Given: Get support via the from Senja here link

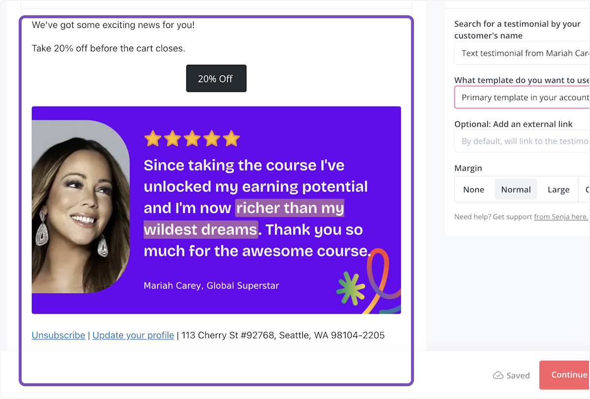Looking at the screenshot, I should pyautogui.click(x=560, y=217).
